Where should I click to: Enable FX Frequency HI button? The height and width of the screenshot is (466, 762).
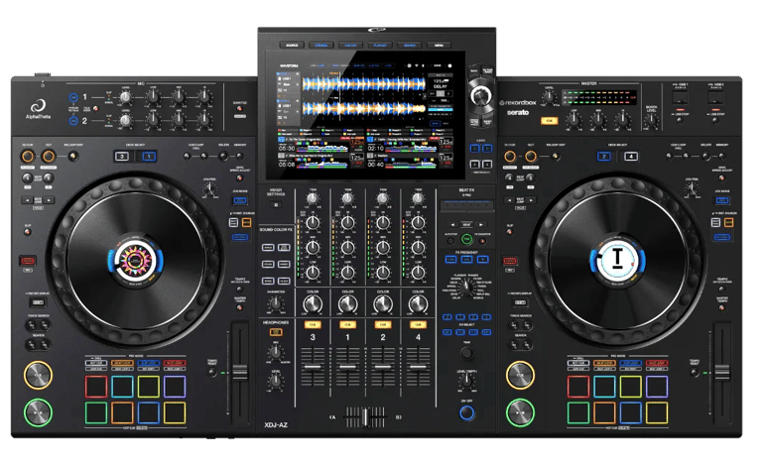coord(482,260)
